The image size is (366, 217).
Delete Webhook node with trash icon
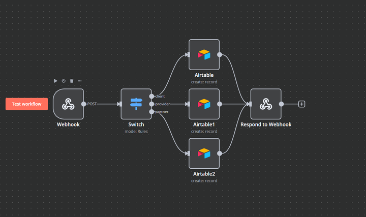coord(72,81)
